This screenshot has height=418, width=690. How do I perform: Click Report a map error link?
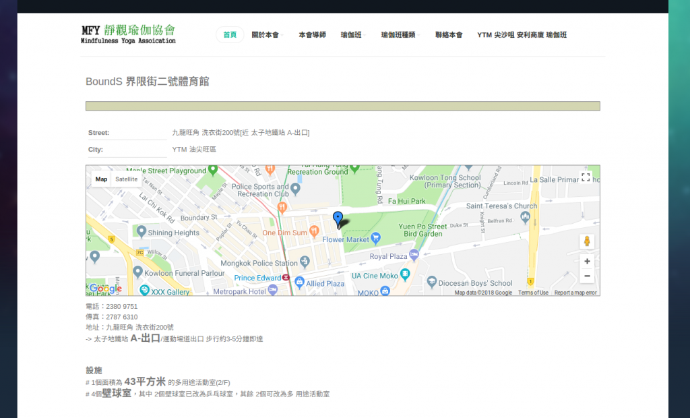coord(575,293)
